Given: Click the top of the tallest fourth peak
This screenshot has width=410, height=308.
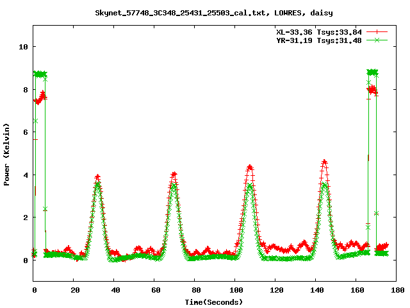Looking at the screenshot, I should coord(325,162).
